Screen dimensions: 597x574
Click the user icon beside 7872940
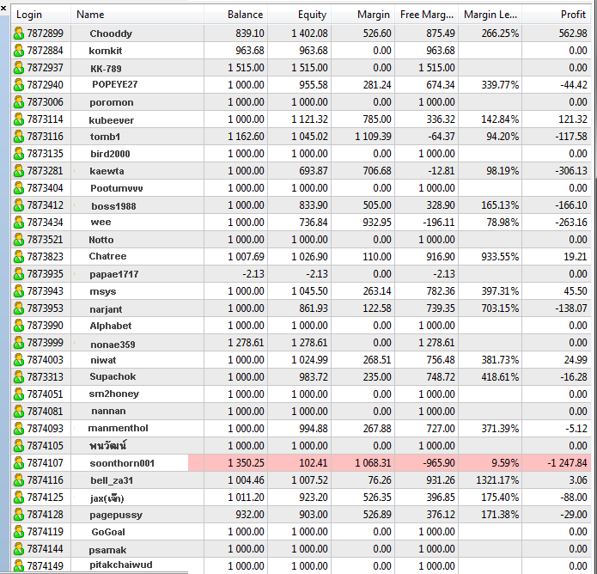pyautogui.click(x=19, y=85)
